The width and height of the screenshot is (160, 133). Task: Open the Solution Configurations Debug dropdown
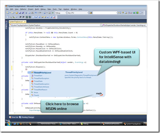point(61,13)
